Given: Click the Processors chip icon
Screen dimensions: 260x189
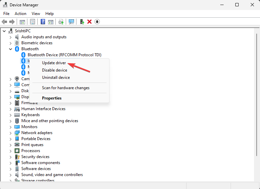Looking at the screenshot, I should click(x=17, y=151).
